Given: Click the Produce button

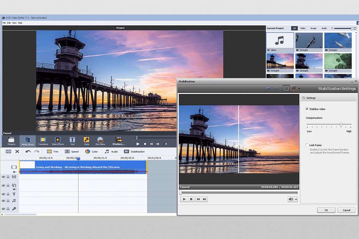Looking at the screenshot, I should click(x=119, y=141).
